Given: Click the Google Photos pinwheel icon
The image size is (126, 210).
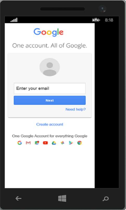Looking at the screenshot, I should click(62, 143).
